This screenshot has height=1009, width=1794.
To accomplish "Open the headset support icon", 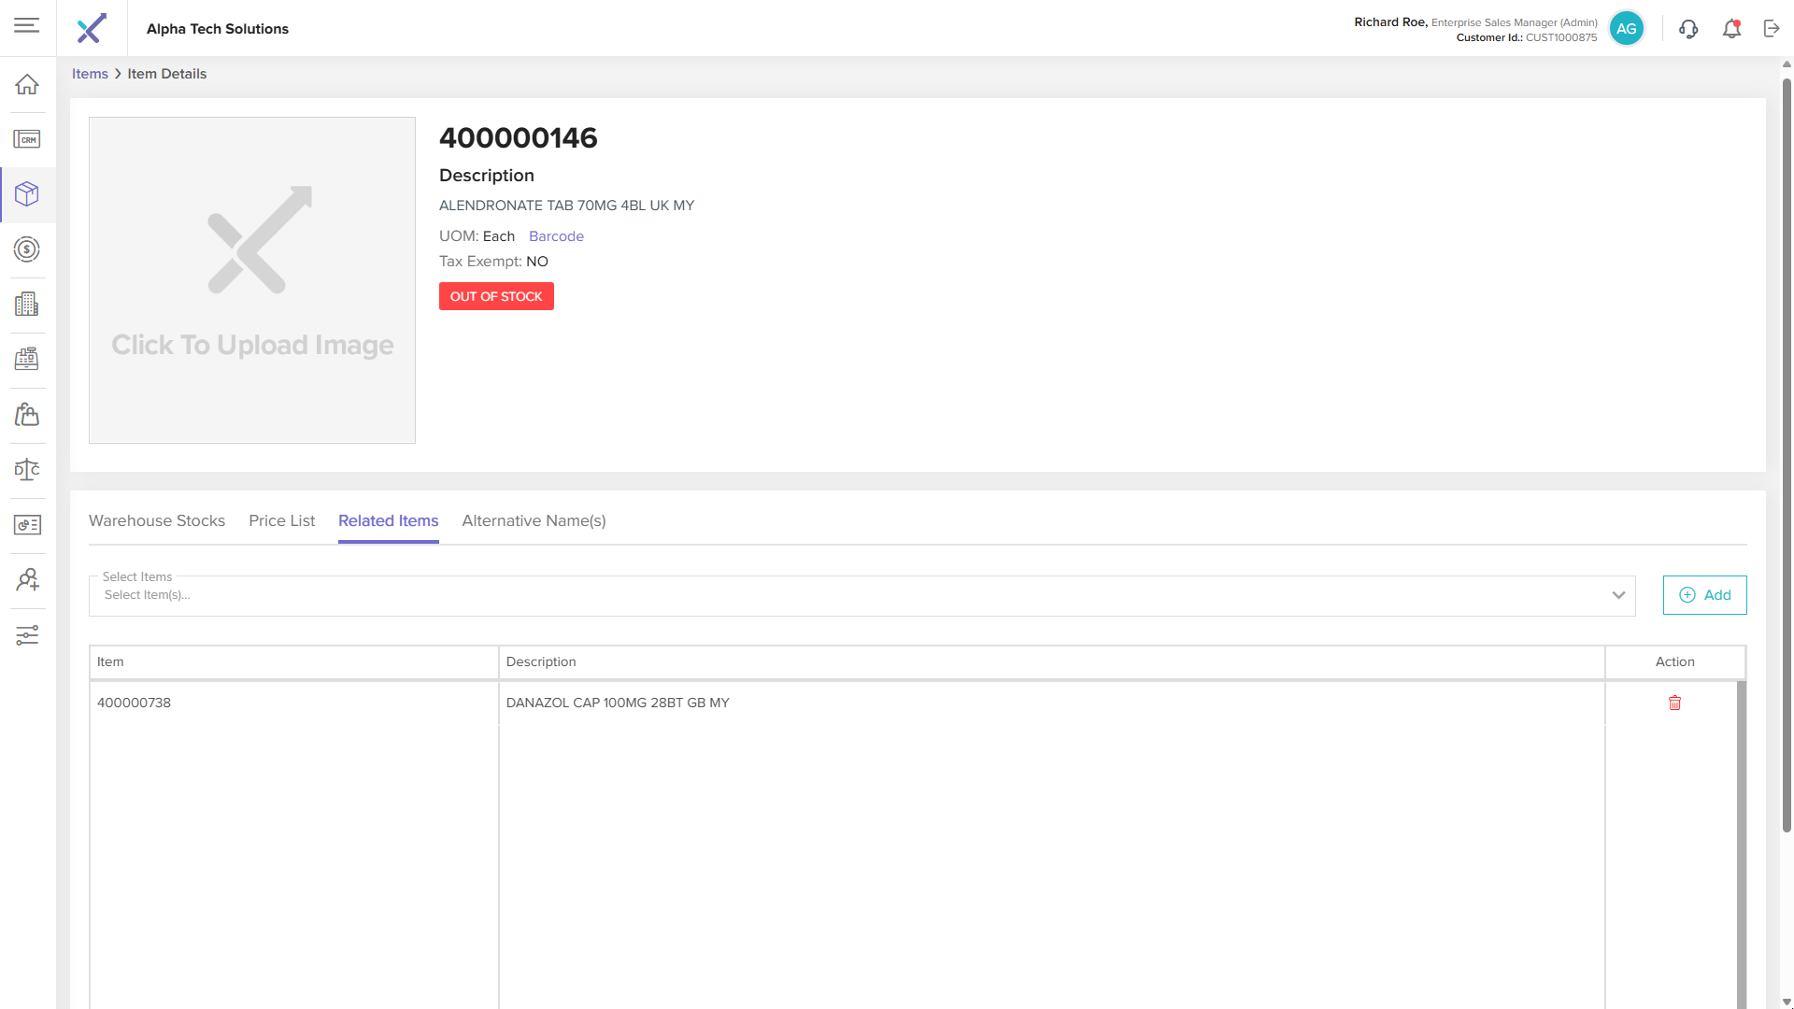I will pyautogui.click(x=1687, y=29).
